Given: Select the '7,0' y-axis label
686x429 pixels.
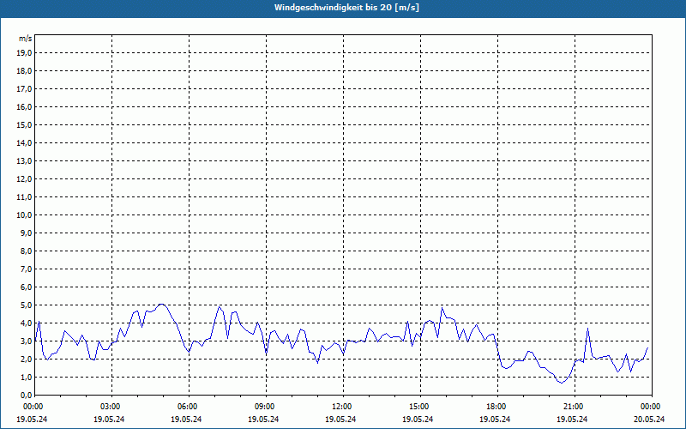Looking at the screenshot, I should [27, 269].
